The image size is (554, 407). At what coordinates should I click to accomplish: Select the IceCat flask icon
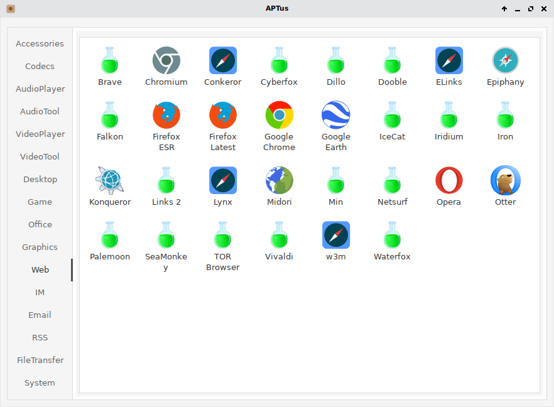click(393, 115)
